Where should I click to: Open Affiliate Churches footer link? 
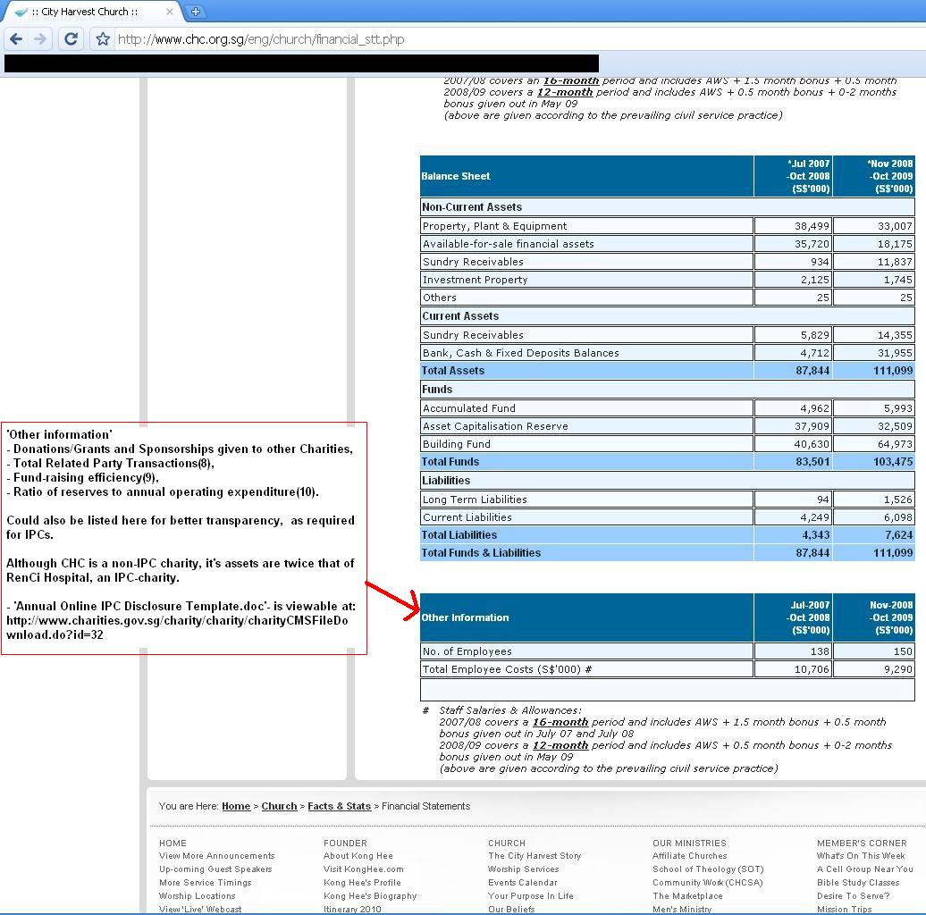pos(690,855)
